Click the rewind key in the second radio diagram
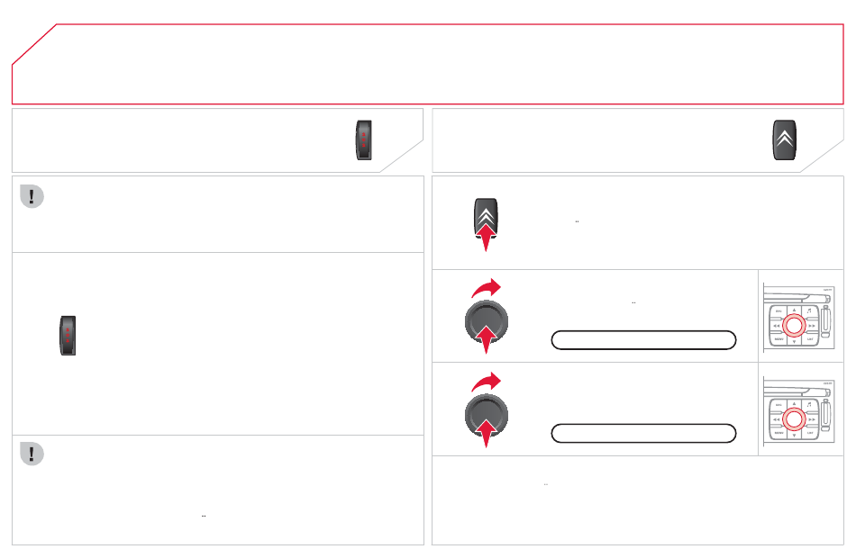This screenshot has height=558, width=856. coord(777,419)
